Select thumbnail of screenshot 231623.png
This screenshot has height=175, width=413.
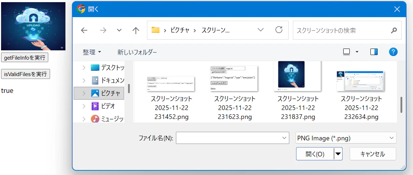point(234,79)
